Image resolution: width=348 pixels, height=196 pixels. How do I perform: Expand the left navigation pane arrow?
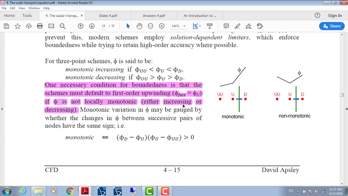click(x=2, y=109)
